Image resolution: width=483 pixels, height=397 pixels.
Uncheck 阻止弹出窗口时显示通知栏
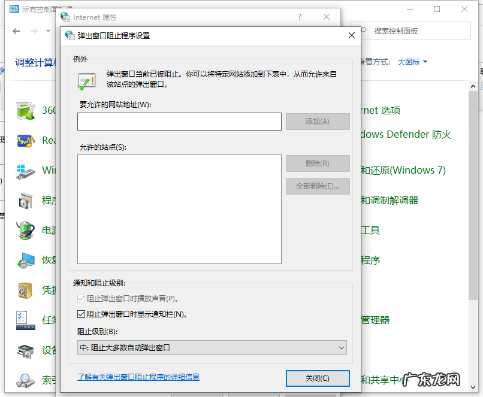click(81, 314)
